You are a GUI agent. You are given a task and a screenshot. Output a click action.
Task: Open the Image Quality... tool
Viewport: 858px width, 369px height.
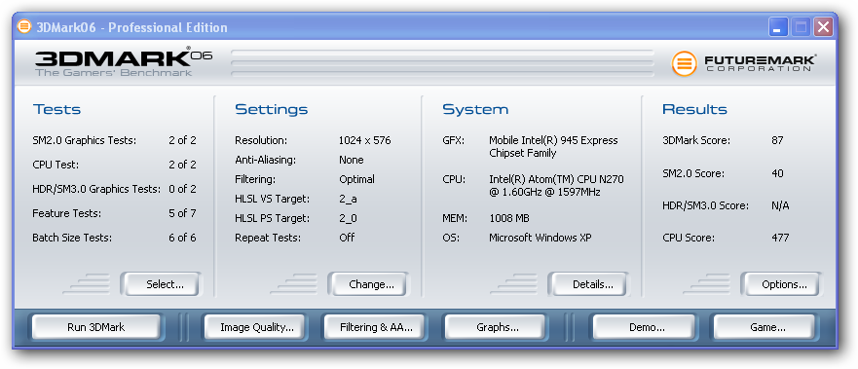(x=255, y=327)
